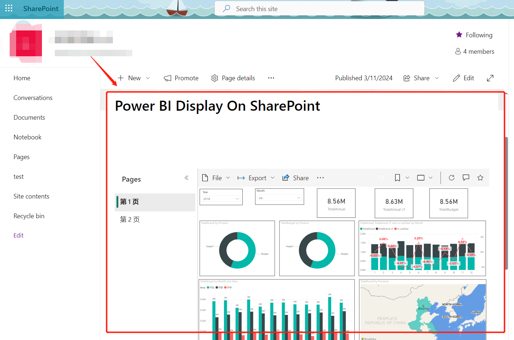Refresh the Power BI report
The height and width of the screenshot is (340, 514).
(451, 177)
